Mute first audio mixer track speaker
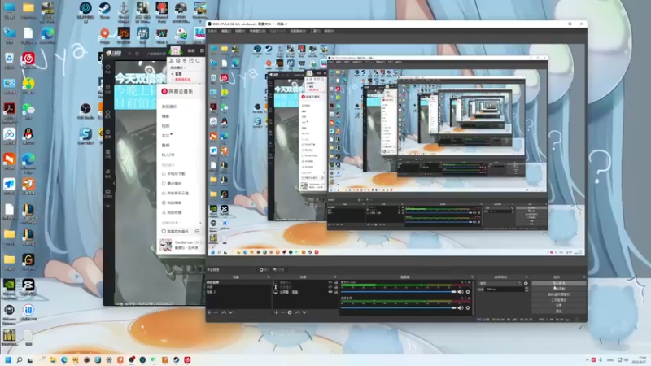This screenshot has width=651, height=366. (x=461, y=292)
